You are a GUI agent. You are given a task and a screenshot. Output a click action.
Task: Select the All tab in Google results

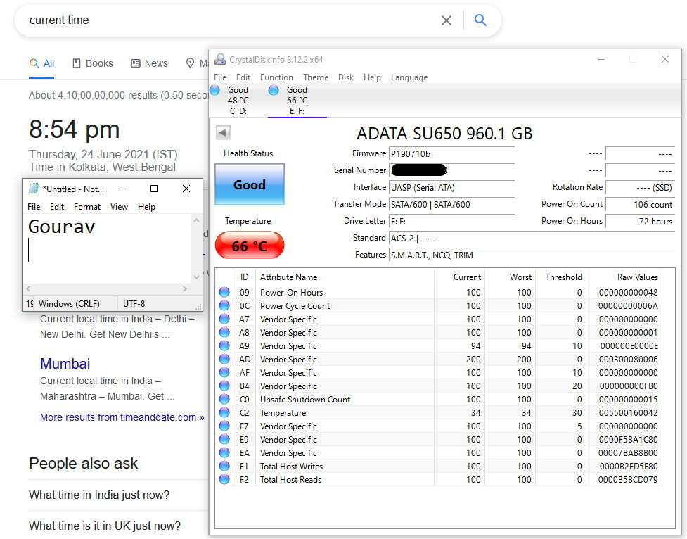tap(41, 63)
